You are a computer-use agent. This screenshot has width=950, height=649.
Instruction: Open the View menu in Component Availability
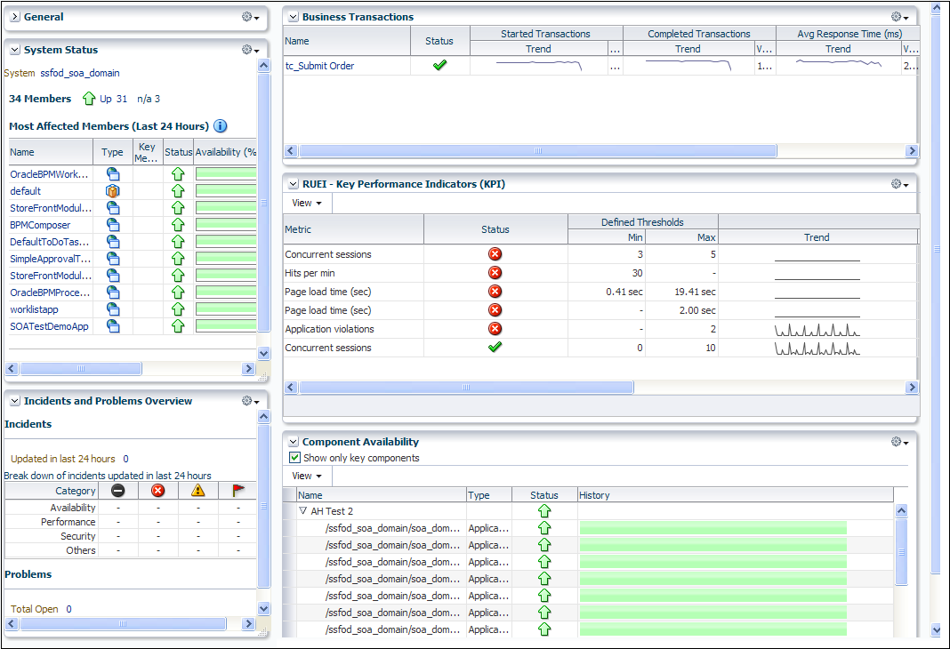tap(307, 476)
